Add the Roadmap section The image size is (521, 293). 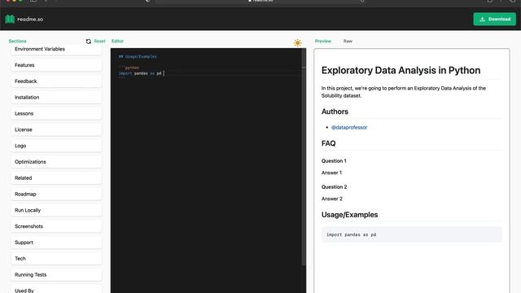56,194
